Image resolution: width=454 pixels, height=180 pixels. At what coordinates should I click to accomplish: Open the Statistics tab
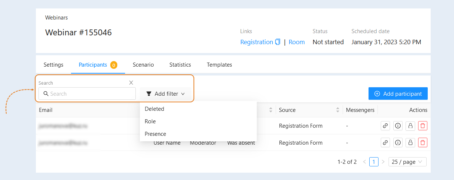click(x=180, y=65)
